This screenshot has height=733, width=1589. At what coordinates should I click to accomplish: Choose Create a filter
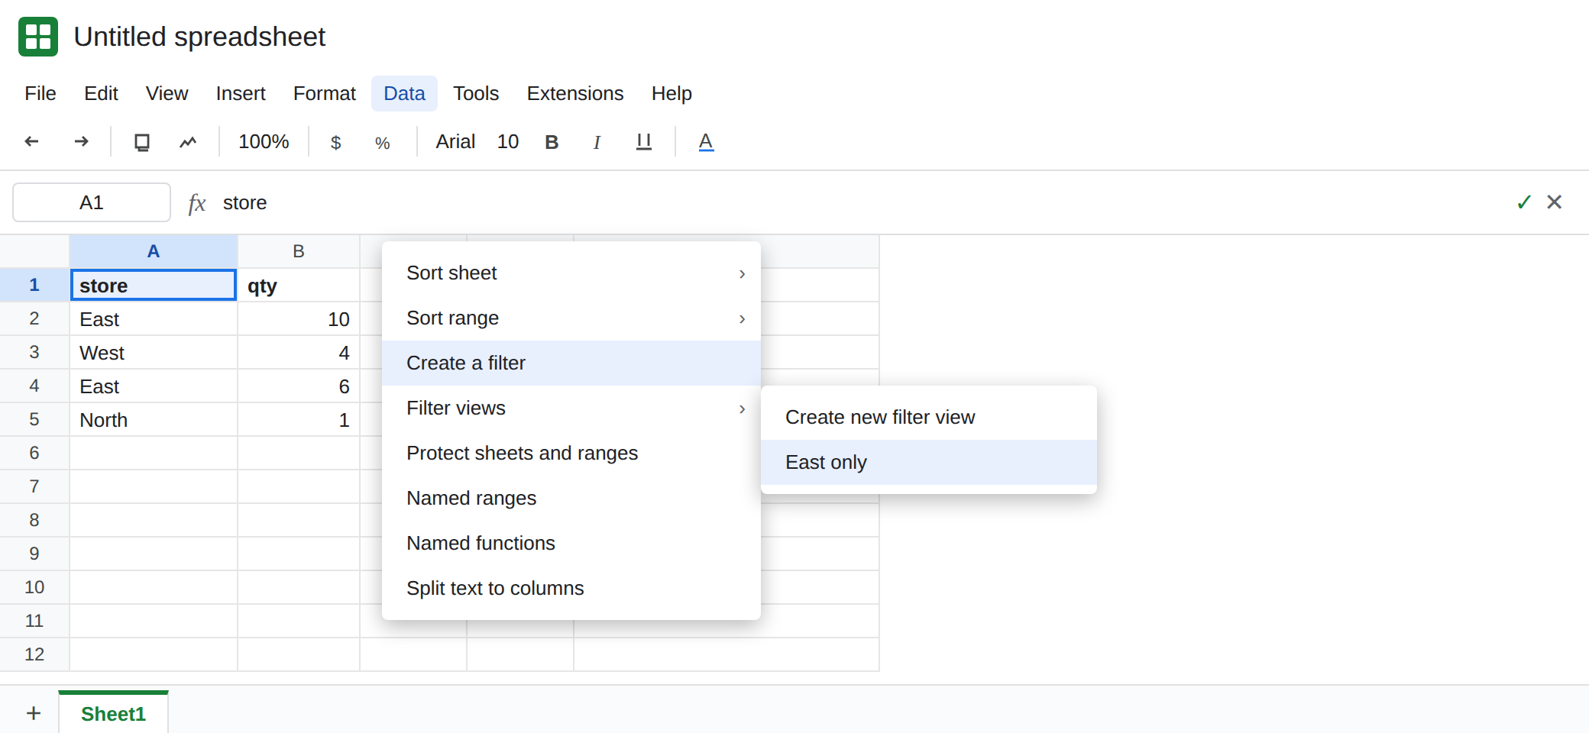tap(571, 363)
